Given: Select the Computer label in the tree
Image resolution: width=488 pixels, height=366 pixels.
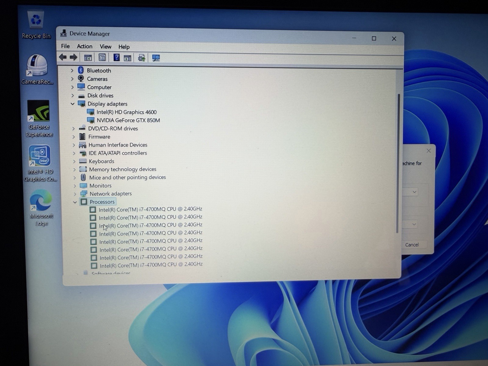Looking at the screenshot, I should (99, 87).
